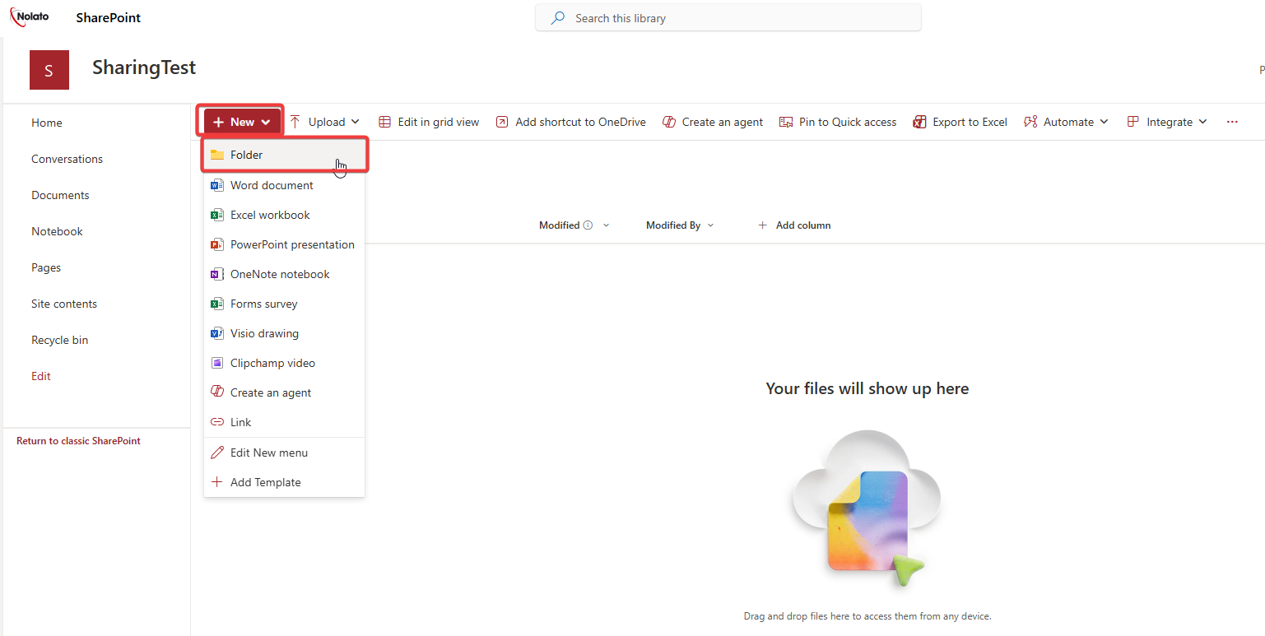
Task: Choose Forms survey menu entry
Action: [x=285, y=304]
